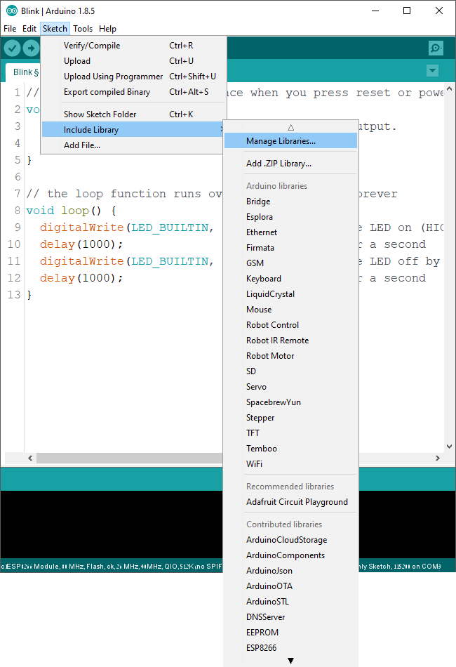This screenshot has width=456, height=667.
Task: Click the Upload arrow toolbar icon
Action: pos(31,48)
